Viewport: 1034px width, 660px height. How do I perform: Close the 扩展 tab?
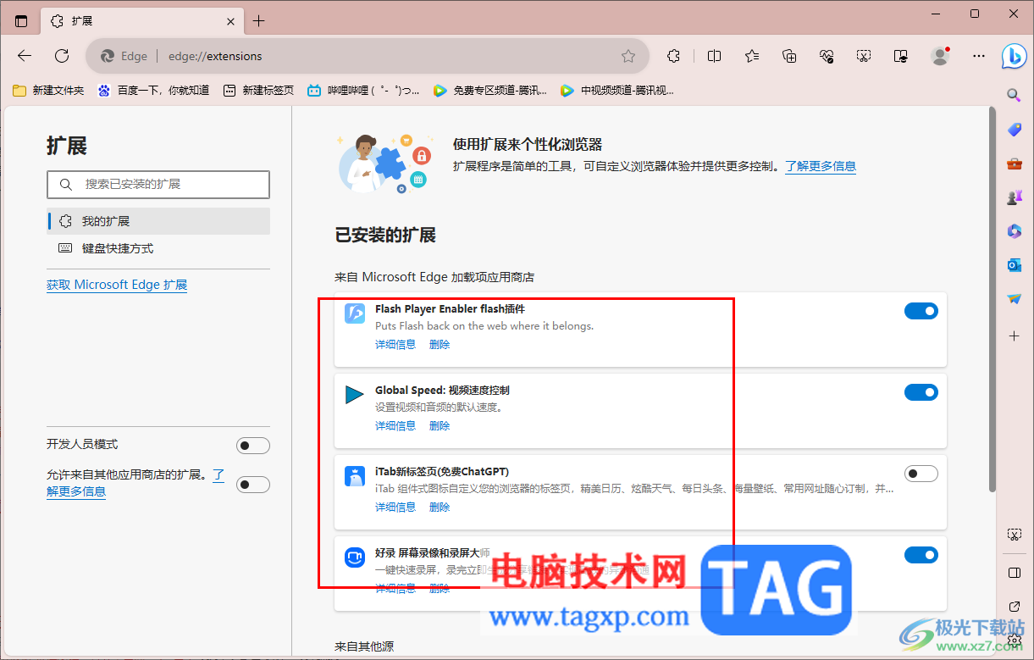(x=231, y=21)
